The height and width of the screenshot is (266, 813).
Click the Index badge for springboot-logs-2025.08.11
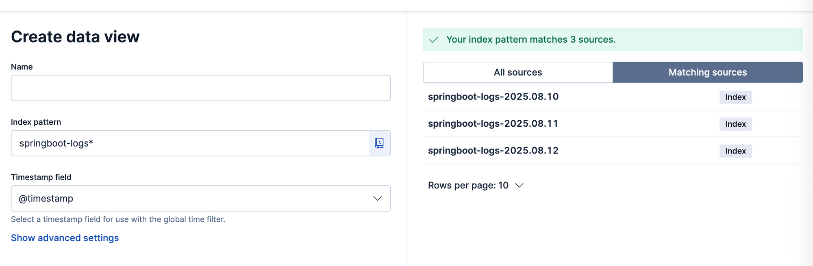(x=735, y=124)
